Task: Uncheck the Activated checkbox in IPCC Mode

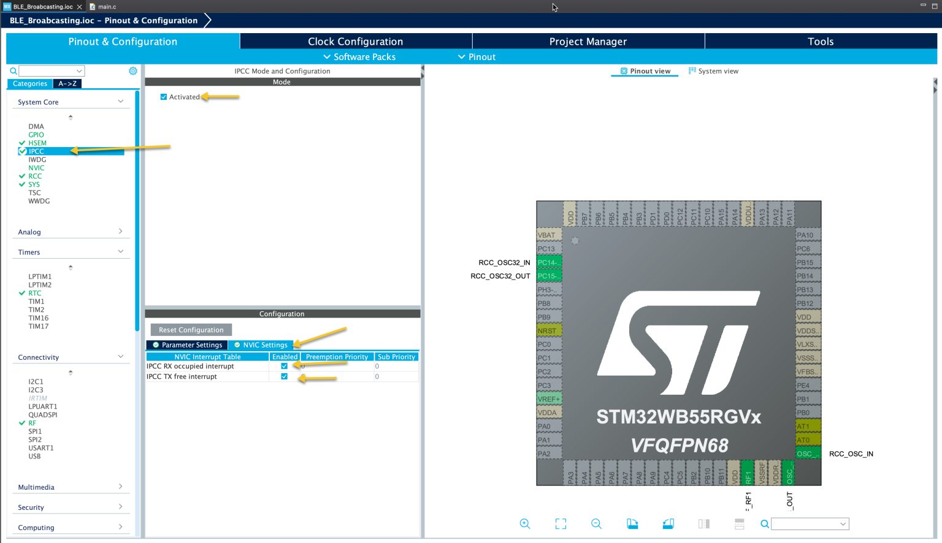Action: click(x=164, y=96)
